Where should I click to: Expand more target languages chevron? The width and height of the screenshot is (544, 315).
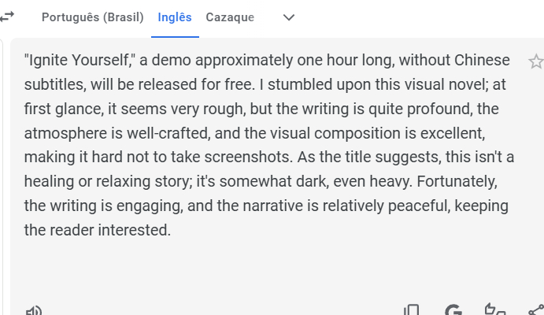(x=288, y=17)
